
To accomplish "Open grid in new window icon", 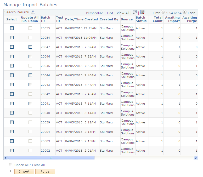I will coord(135,12).
